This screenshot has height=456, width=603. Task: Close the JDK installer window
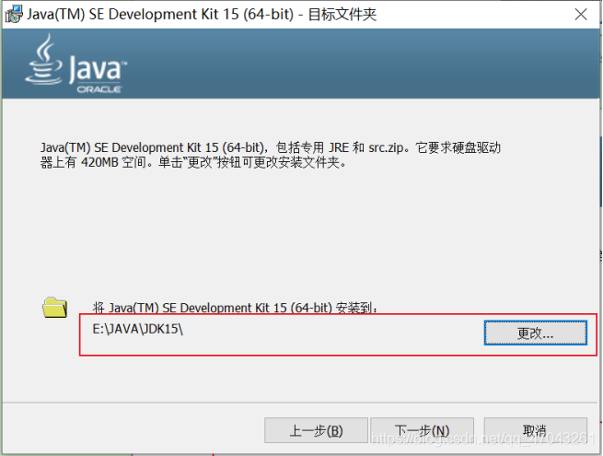point(581,15)
